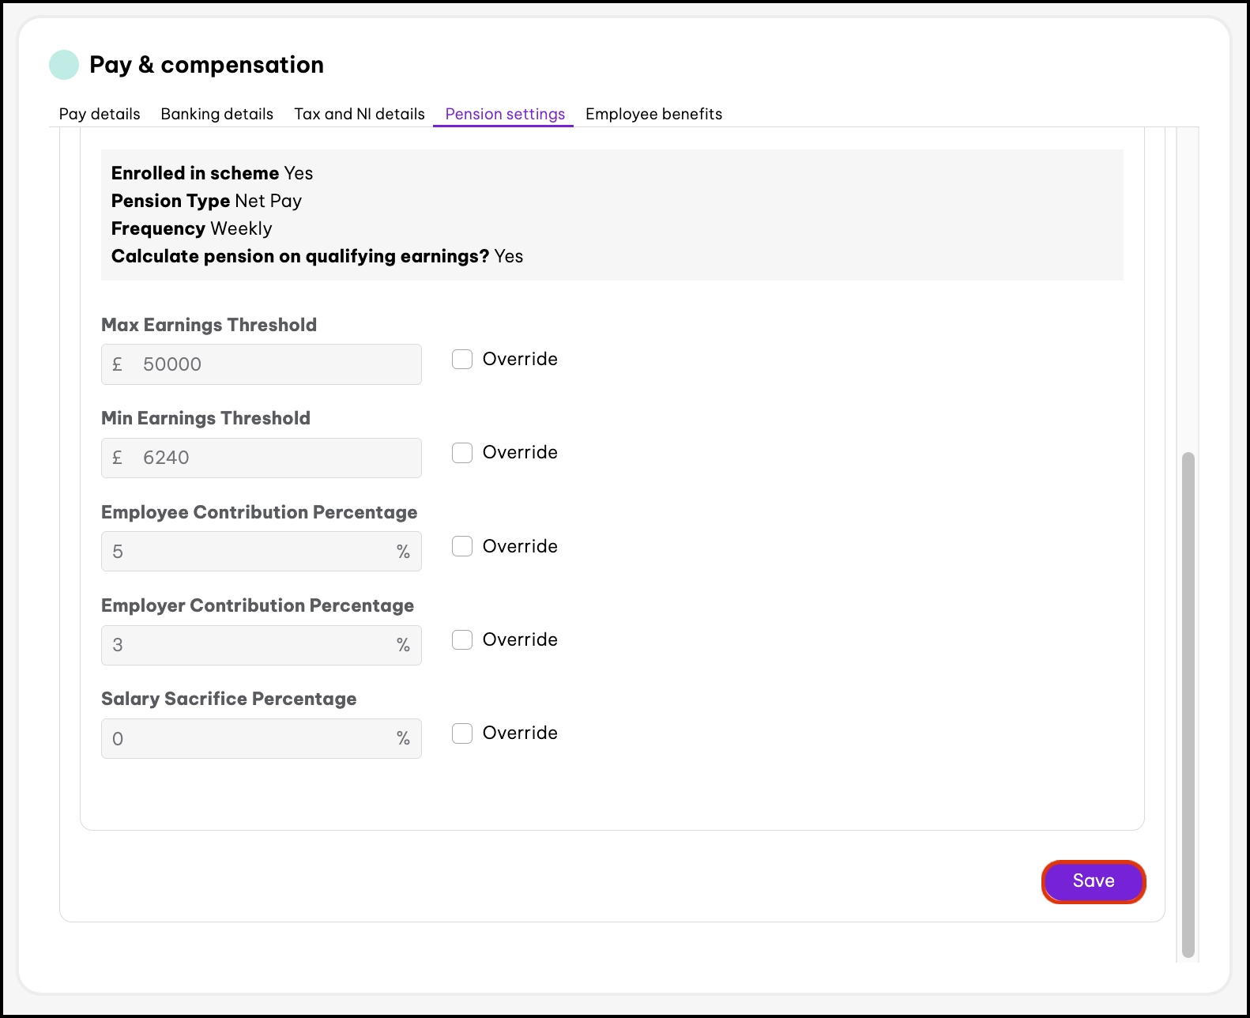Toggle Override for Employer Contribution Percentage
Screen dimensions: 1250x1018
462,640
